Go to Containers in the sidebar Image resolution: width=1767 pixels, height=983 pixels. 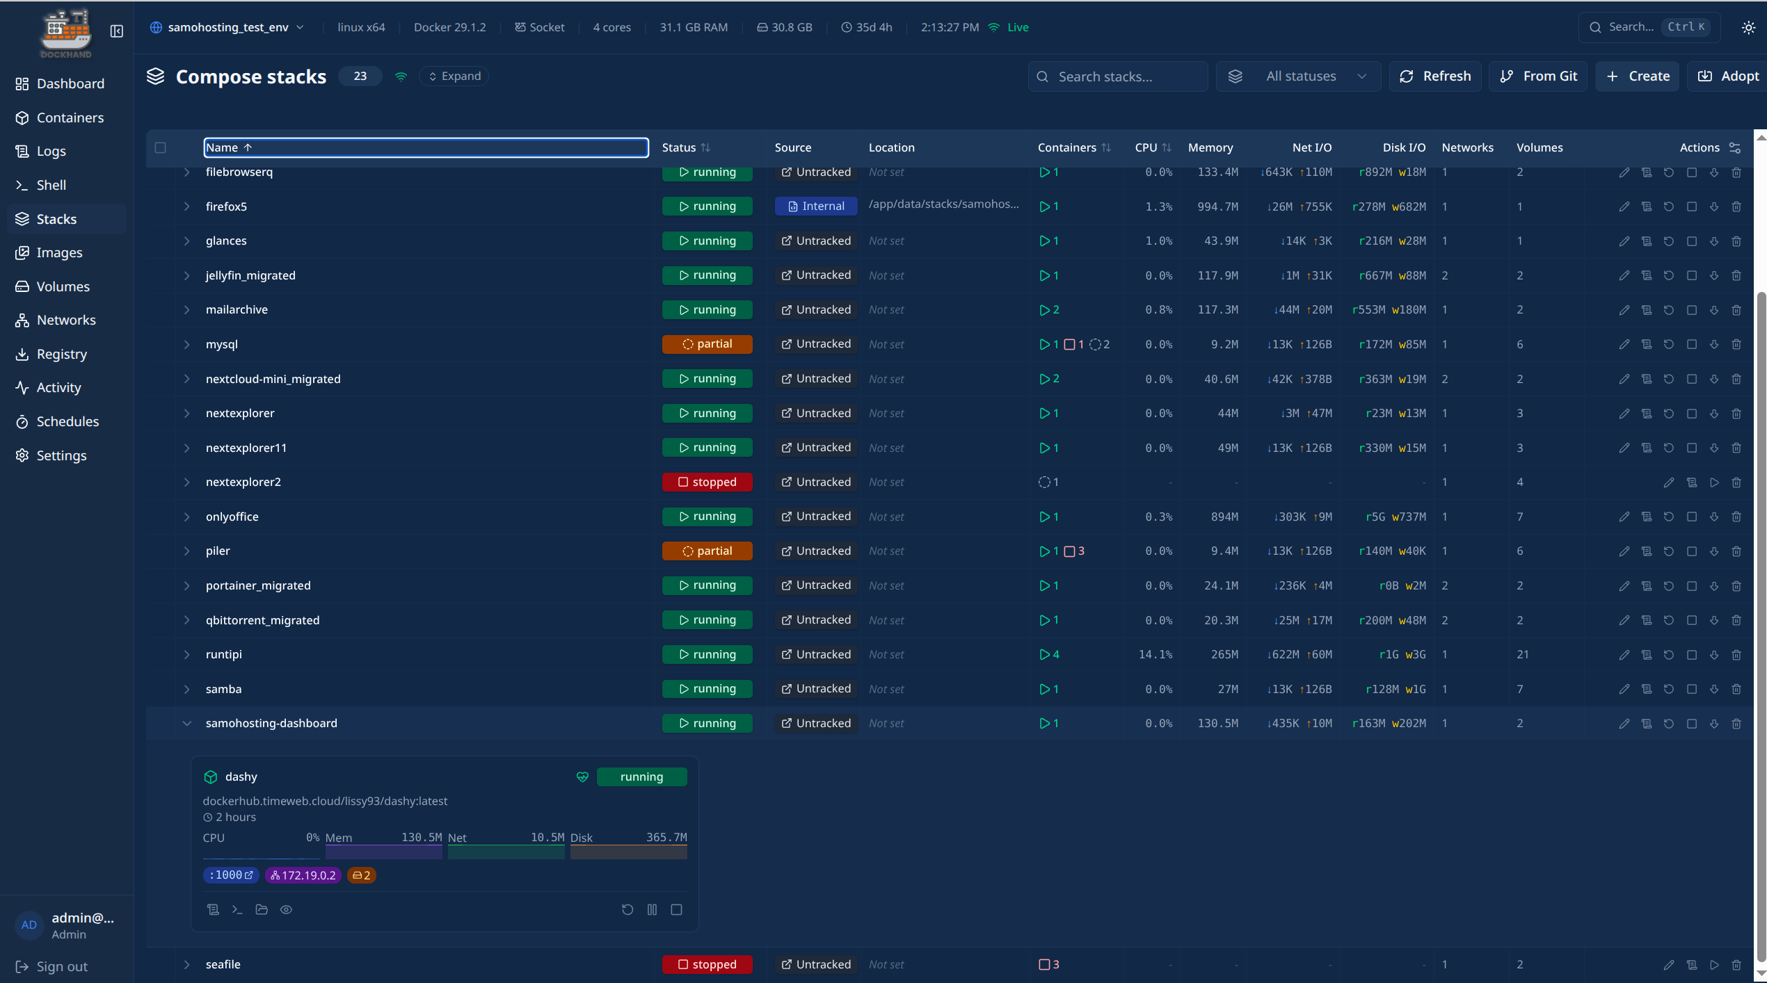point(70,117)
